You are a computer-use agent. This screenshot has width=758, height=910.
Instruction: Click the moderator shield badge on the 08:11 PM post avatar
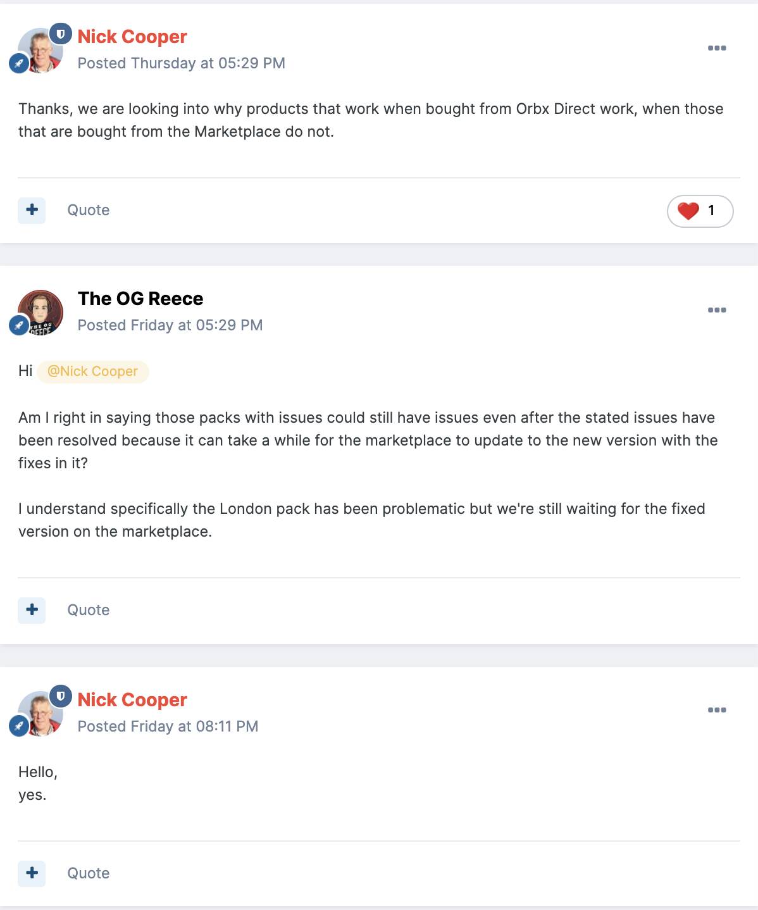pyautogui.click(x=61, y=697)
